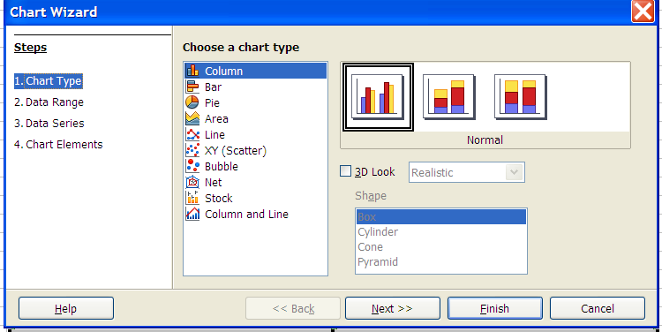Screen dimensions: 662x332
Task: Select the Column and Line chart icon
Action: click(x=192, y=214)
